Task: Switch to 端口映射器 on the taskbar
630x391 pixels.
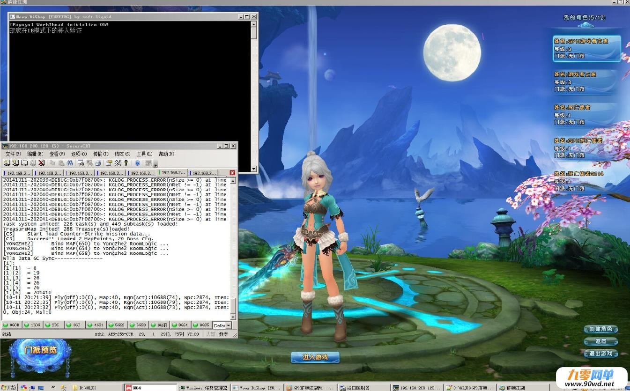Action: coord(364,388)
